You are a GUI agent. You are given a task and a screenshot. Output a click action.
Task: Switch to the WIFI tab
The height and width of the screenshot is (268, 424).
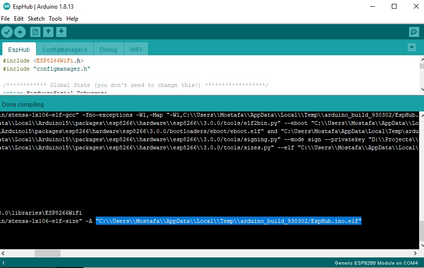point(136,49)
